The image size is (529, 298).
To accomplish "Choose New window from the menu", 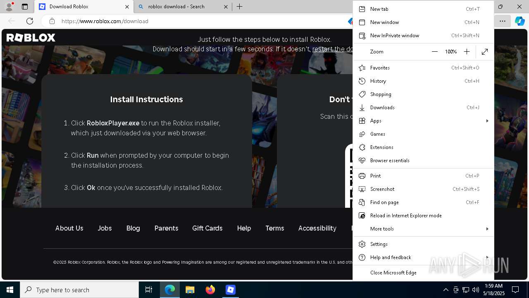I will (423, 22).
